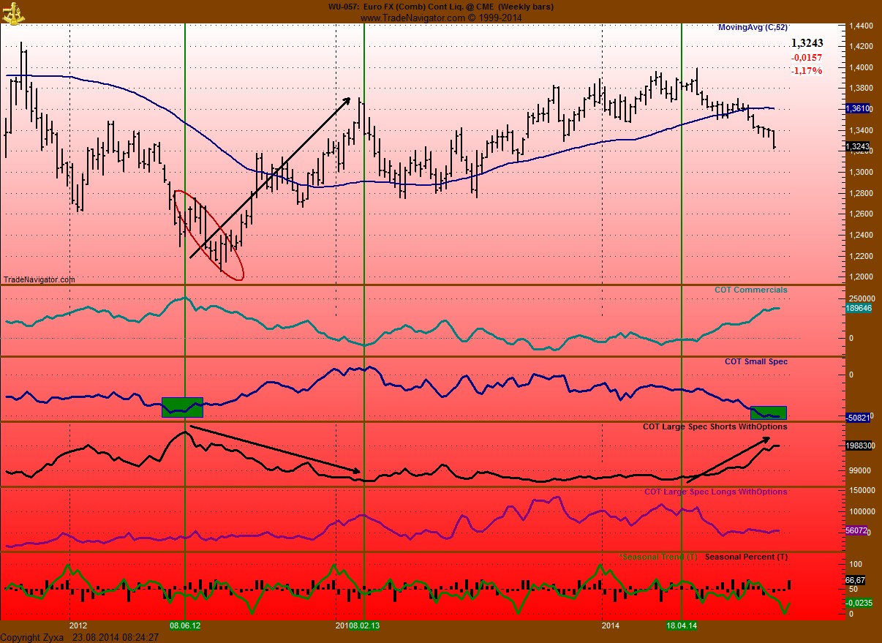Select the black 1,3243 last price tag
The width and height of the screenshot is (882, 643).
coord(857,146)
